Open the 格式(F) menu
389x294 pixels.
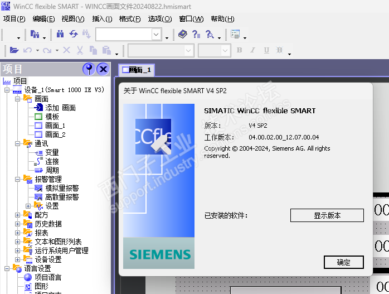pos(130,19)
